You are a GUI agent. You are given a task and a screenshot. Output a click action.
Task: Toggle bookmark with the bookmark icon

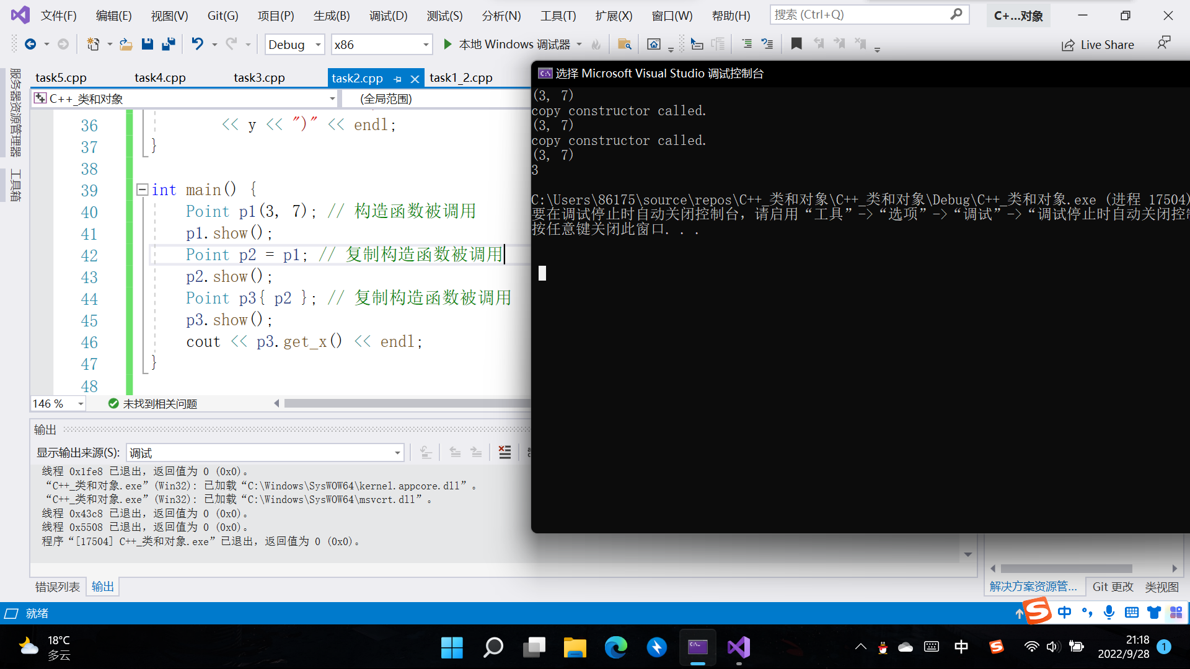tap(796, 44)
